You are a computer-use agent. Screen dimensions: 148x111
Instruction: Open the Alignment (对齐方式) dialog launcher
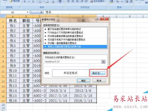coord(106,7)
